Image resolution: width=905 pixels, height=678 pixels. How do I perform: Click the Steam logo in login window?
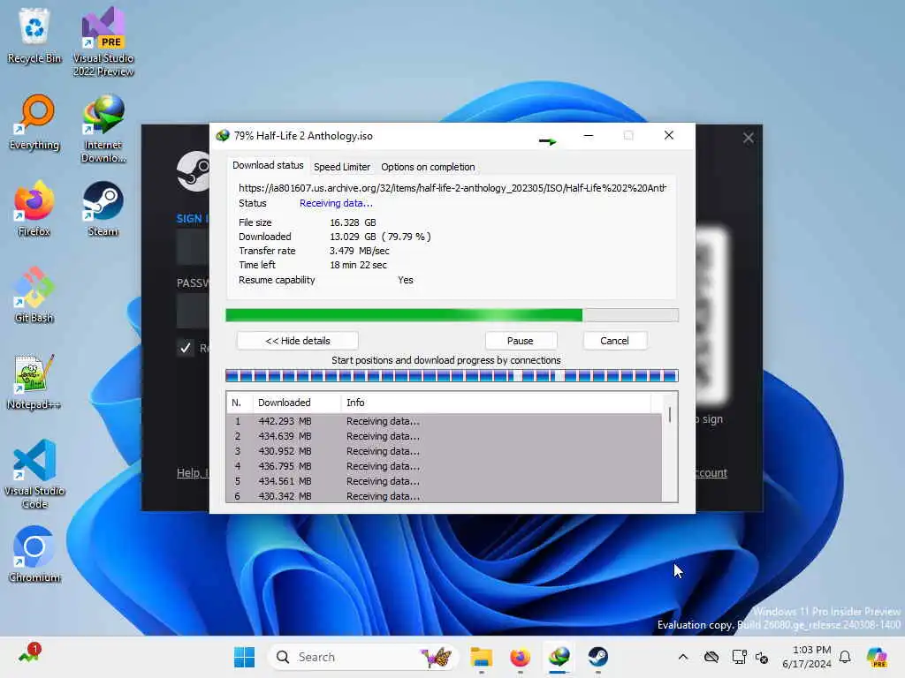click(x=194, y=171)
